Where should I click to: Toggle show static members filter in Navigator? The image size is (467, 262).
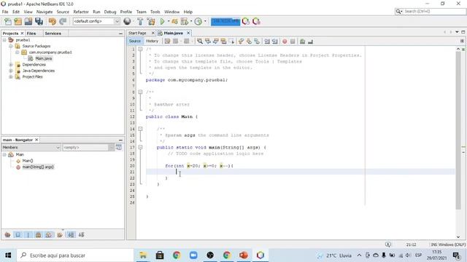click(x=28, y=234)
